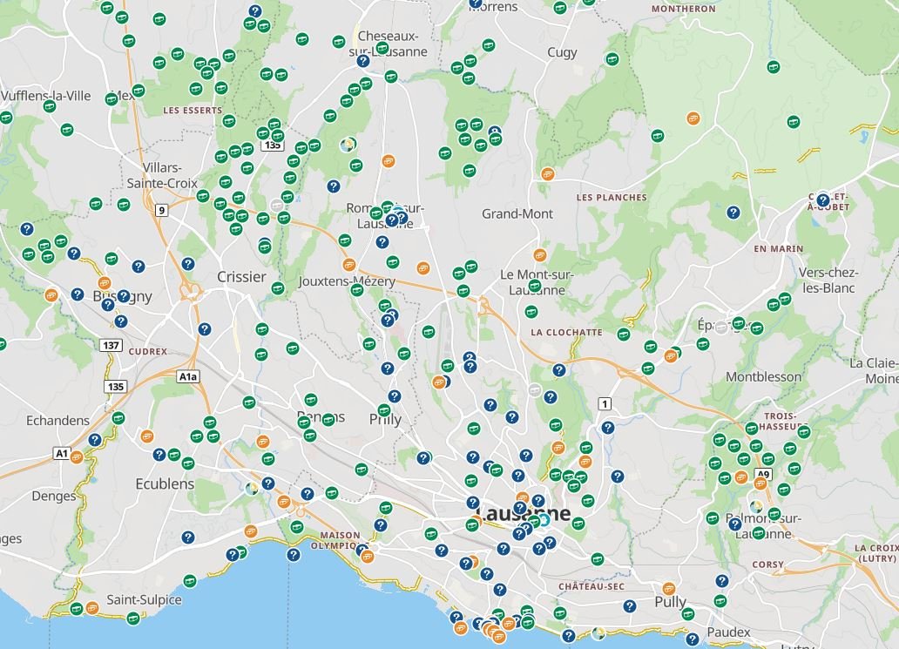Open orange marker on the A9 road shield
899x649 pixels.
(760, 483)
